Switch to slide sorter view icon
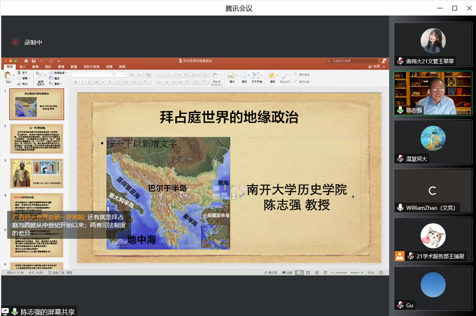This screenshot has width=476, height=316. 308,273
